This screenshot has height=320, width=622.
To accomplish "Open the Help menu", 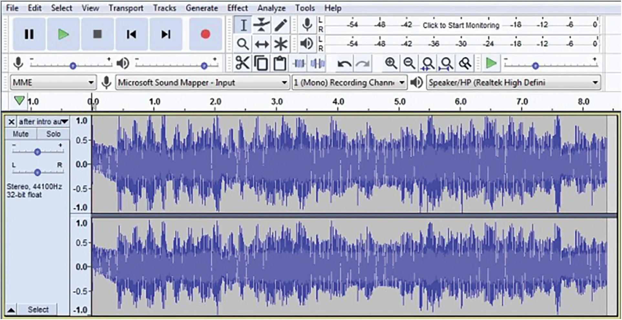I will (333, 8).
